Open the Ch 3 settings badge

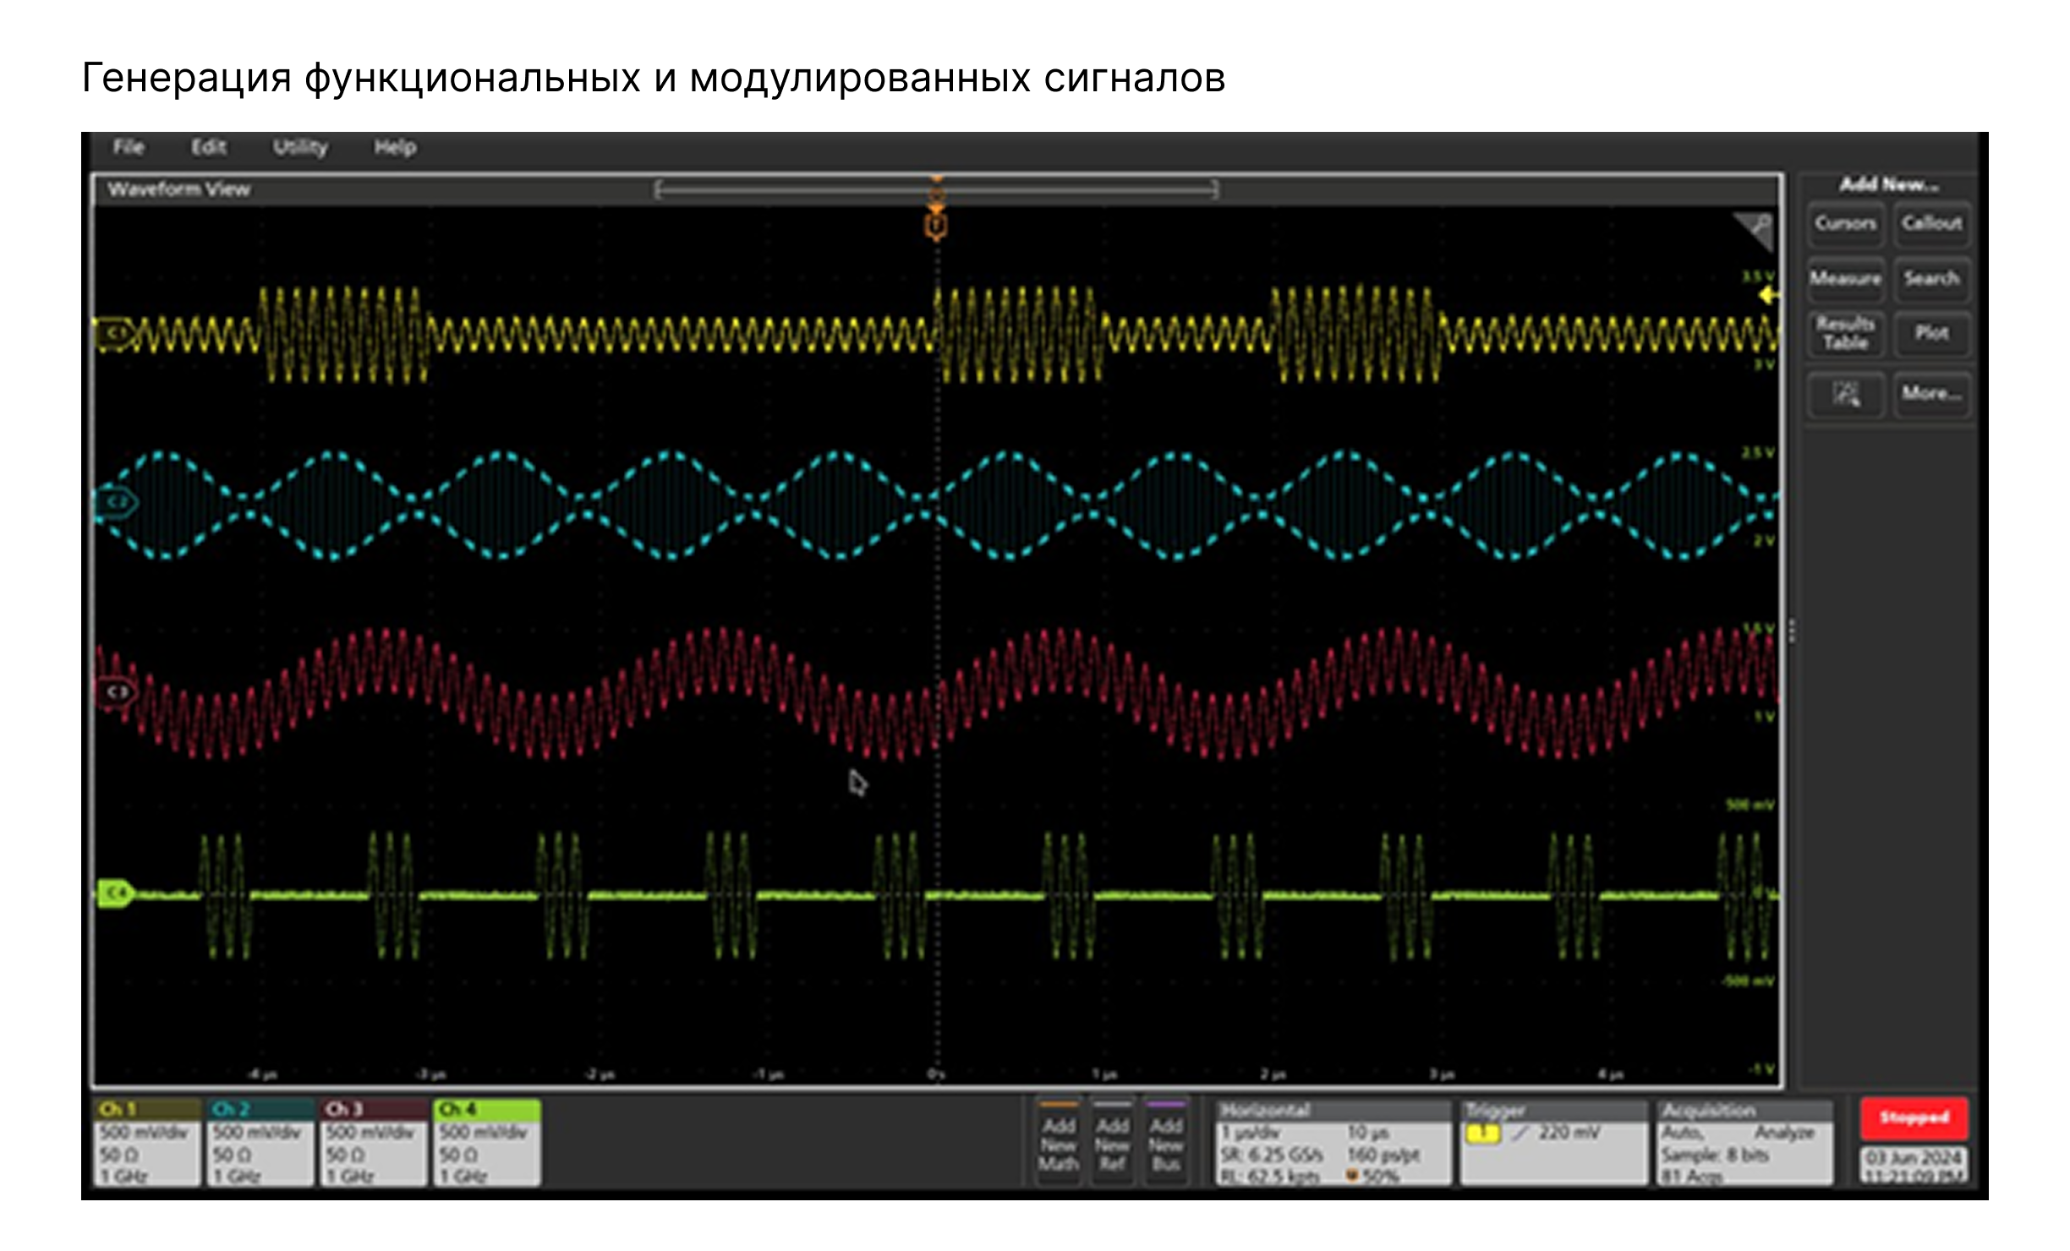point(374,1142)
